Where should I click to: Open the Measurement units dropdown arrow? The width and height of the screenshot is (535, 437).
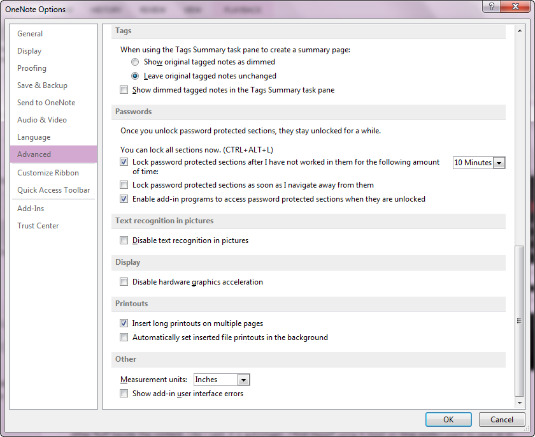(x=243, y=380)
